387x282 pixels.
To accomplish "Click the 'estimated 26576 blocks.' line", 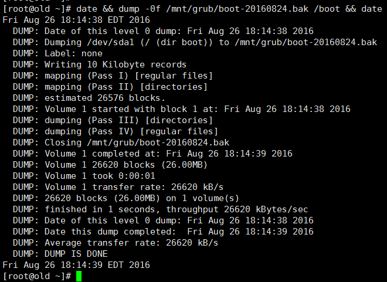I will tap(89, 98).
